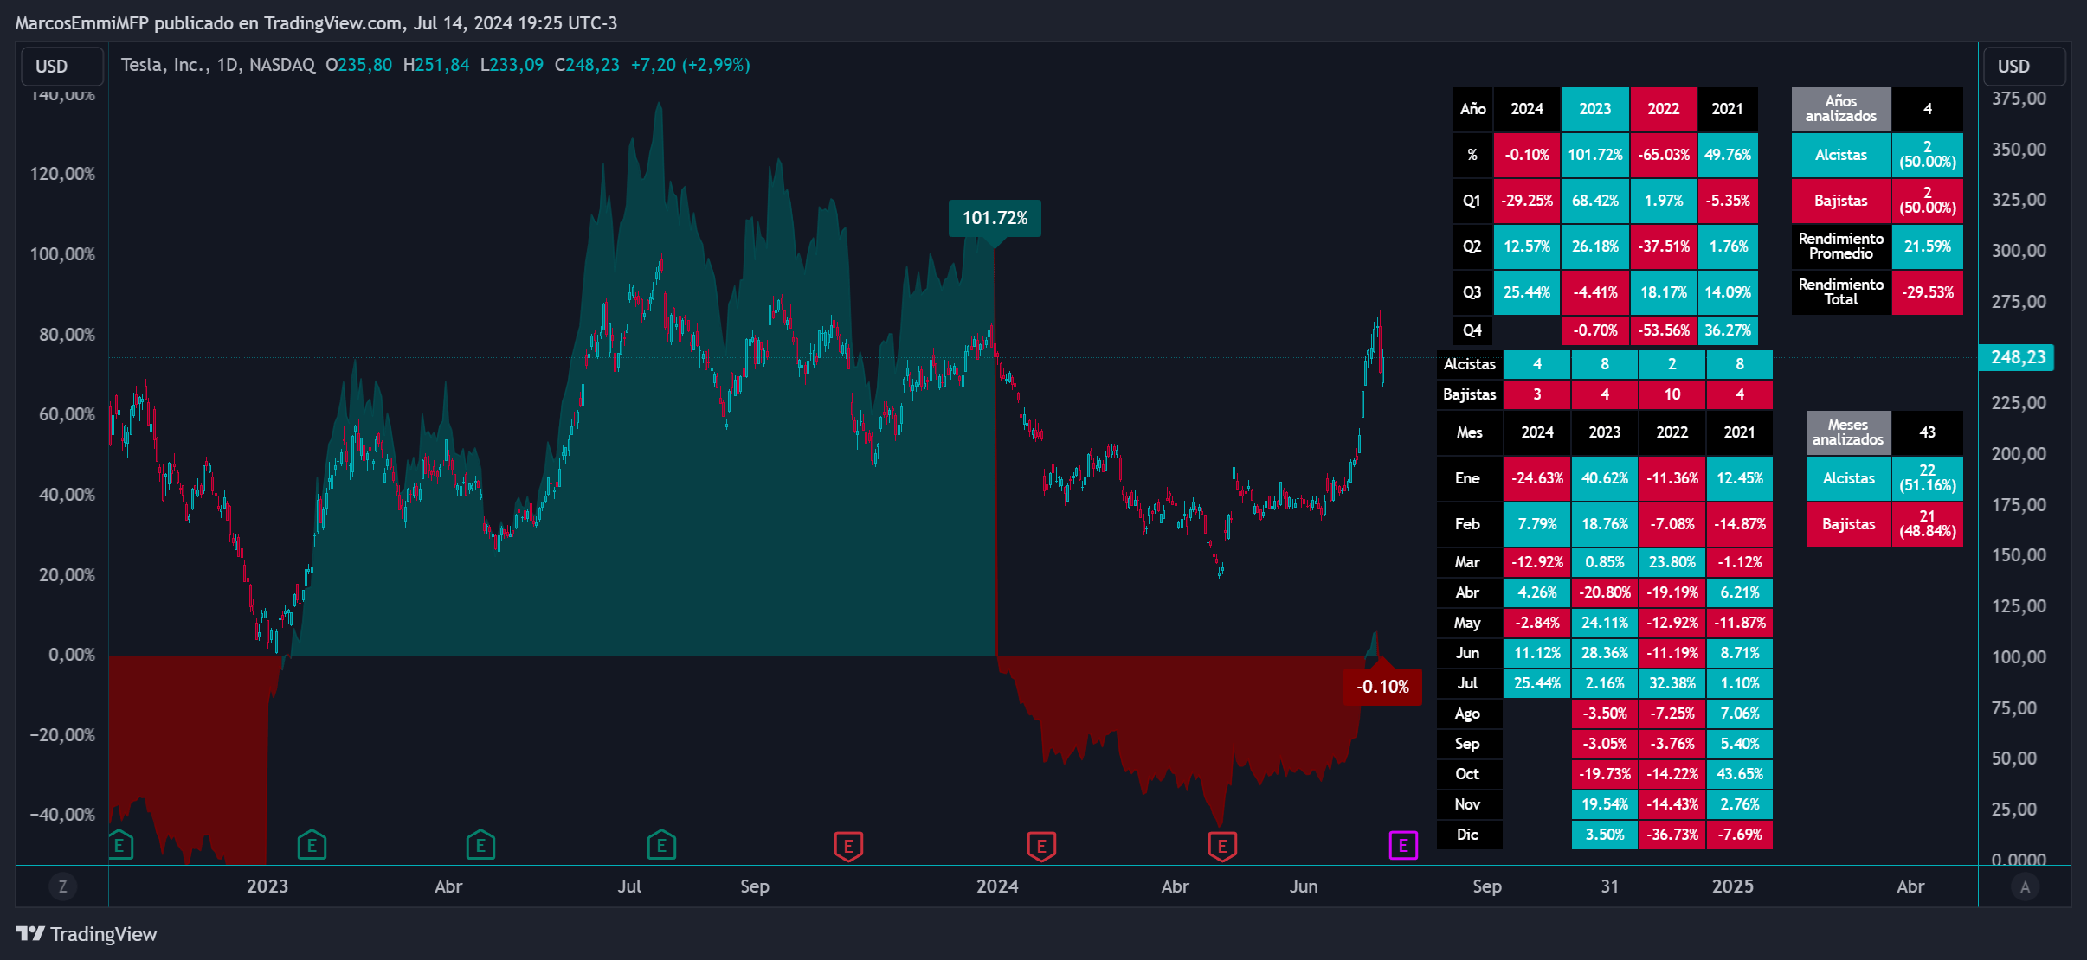Image resolution: width=2087 pixels, height=960 pixels.
Task: Click the 49.76% annual return cell
Action: [1728, 155]
